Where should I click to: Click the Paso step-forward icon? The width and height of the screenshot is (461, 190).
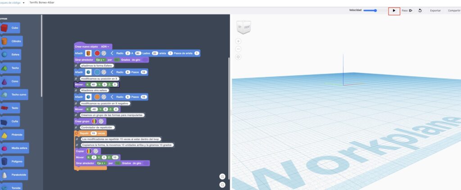(x=411, y=10)
